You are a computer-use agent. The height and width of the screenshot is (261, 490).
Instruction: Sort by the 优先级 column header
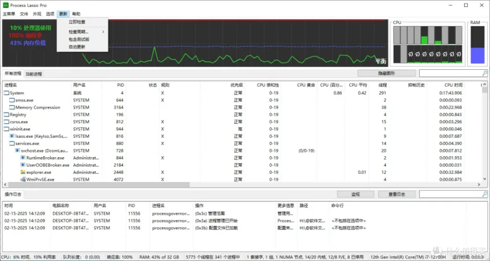pyautogui.click(x=222, y=85)
